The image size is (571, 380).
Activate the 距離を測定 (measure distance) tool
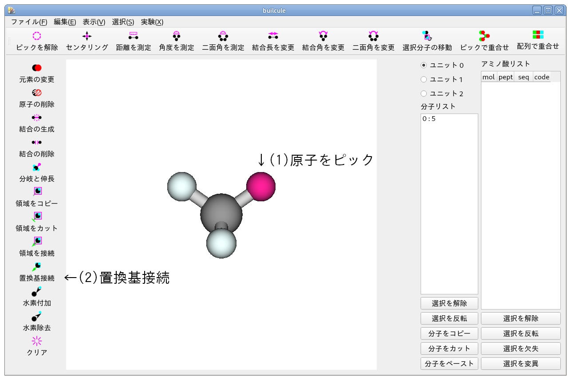[x=133, y=39]
